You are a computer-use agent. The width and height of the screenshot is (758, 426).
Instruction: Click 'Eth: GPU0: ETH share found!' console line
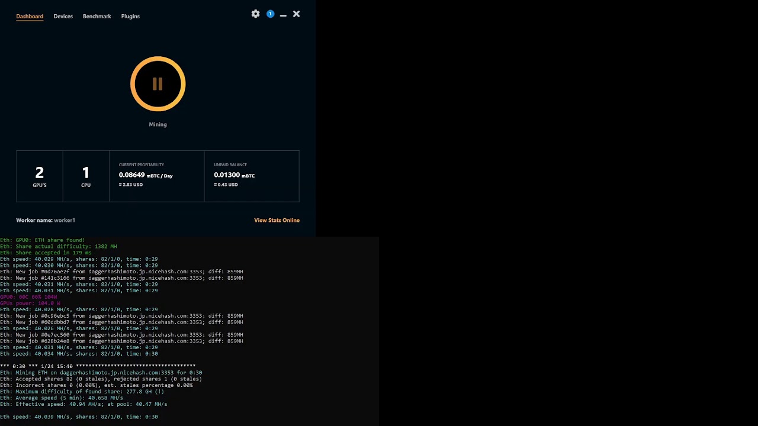coord(43,240)
